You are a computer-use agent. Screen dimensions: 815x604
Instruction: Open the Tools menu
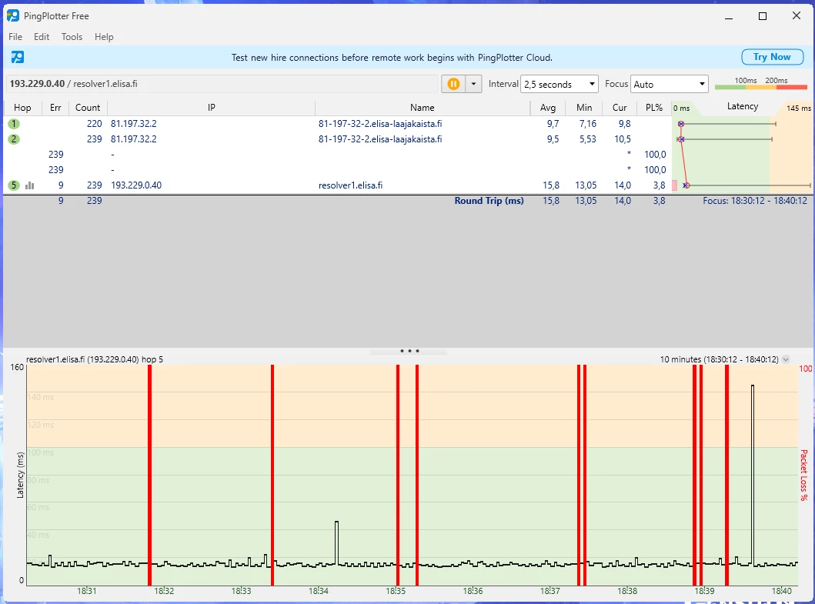coord(72,37)
